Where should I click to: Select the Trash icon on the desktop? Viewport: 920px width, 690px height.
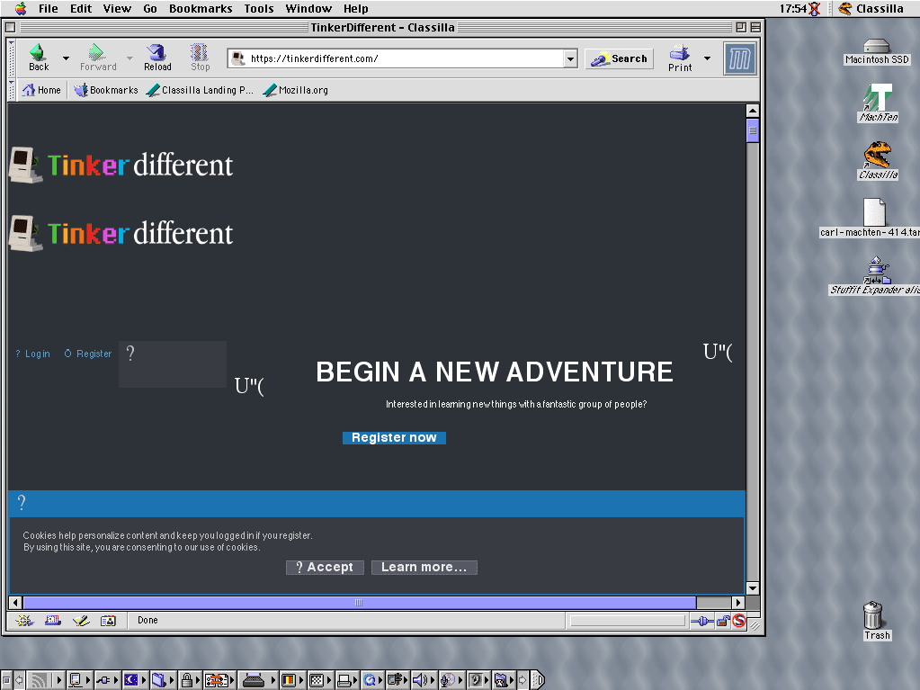tap(877, 621)
